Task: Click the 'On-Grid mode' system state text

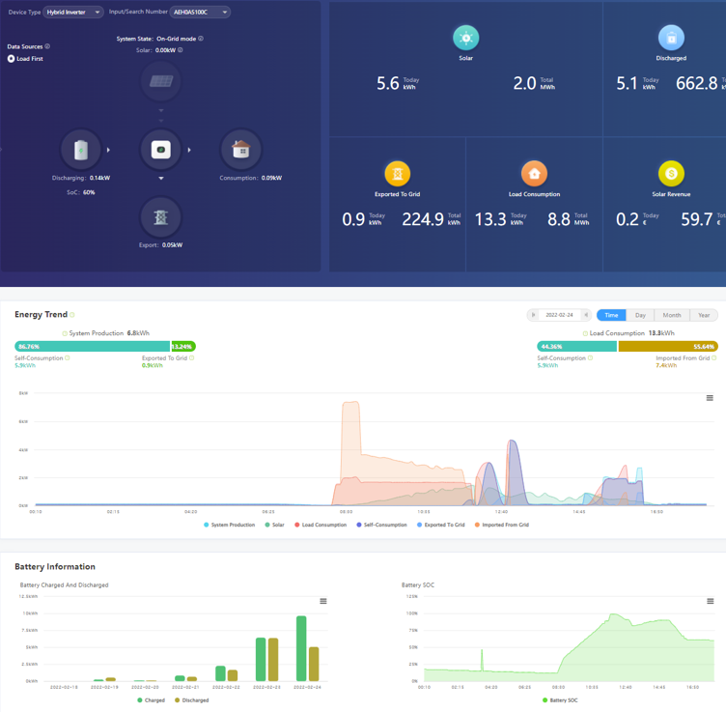Action: point(176,39)
